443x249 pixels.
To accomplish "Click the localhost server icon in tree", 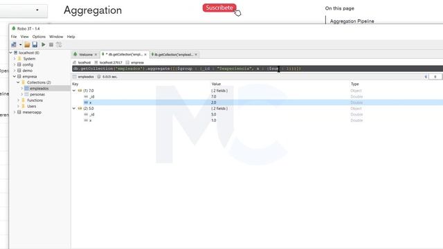I will (x=15, y=53).
